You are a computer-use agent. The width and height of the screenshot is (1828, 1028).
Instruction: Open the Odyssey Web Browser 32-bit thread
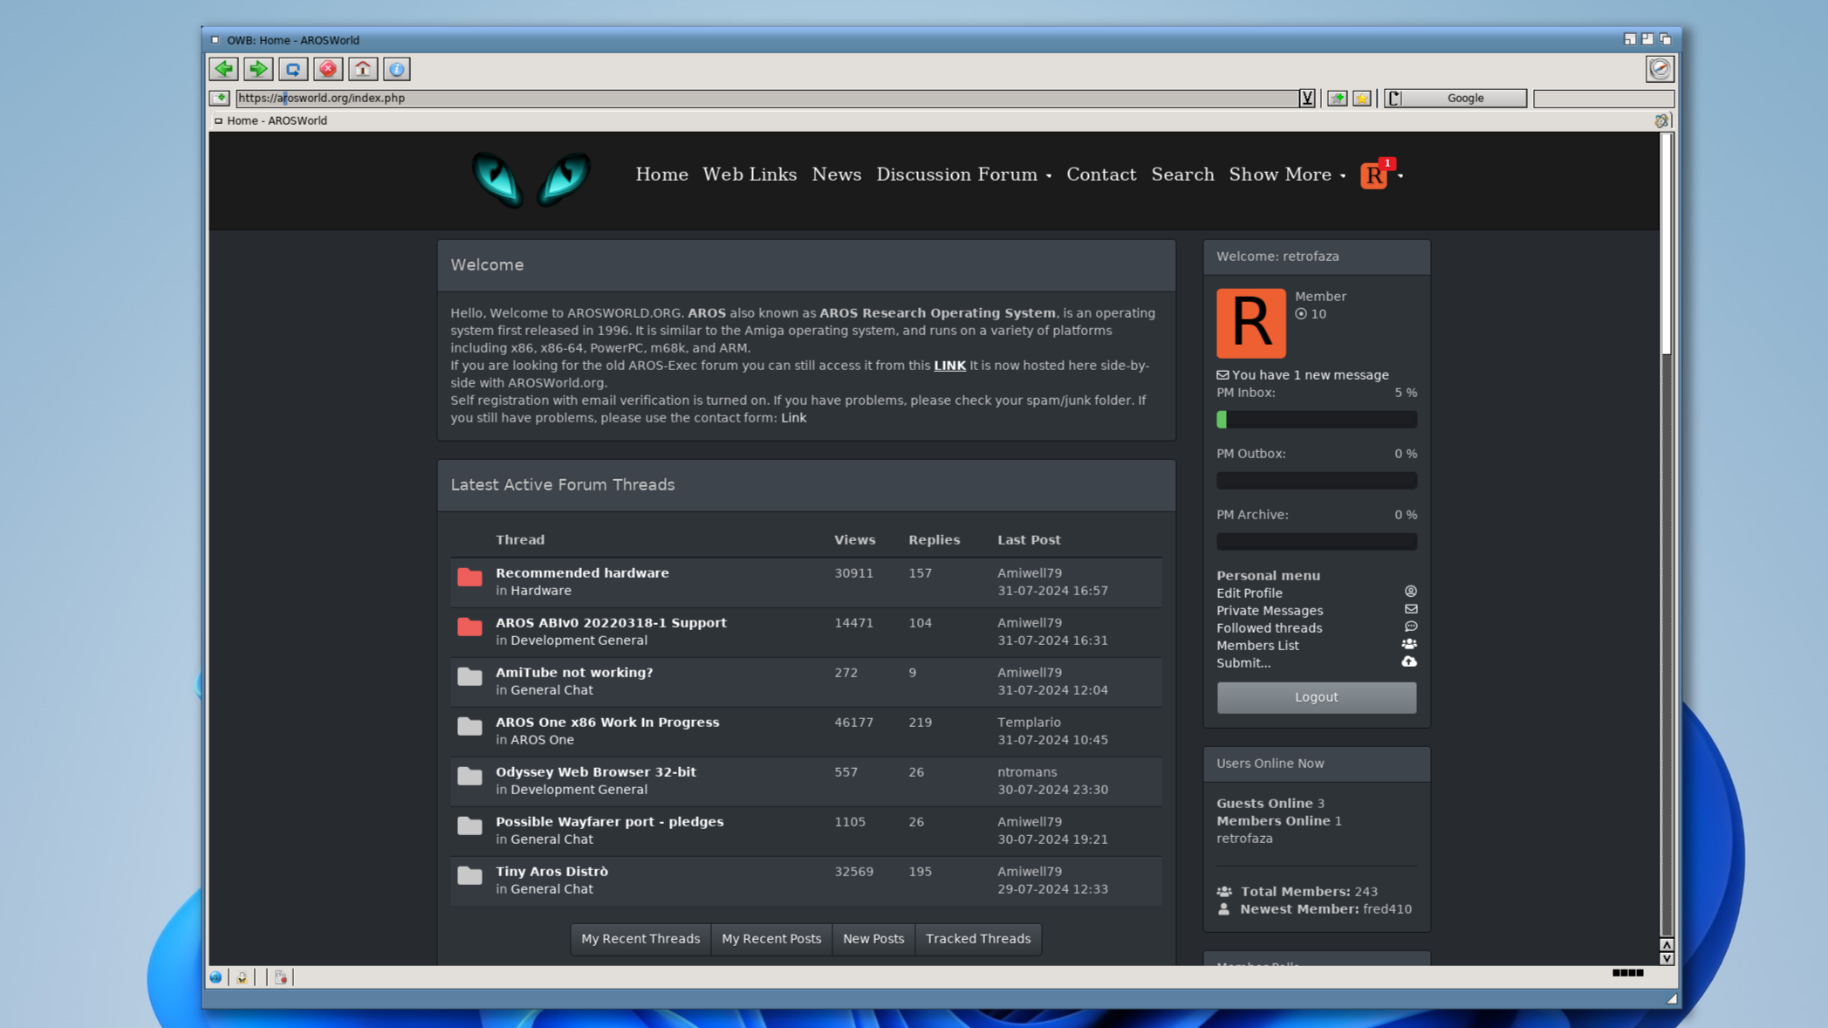596,771
